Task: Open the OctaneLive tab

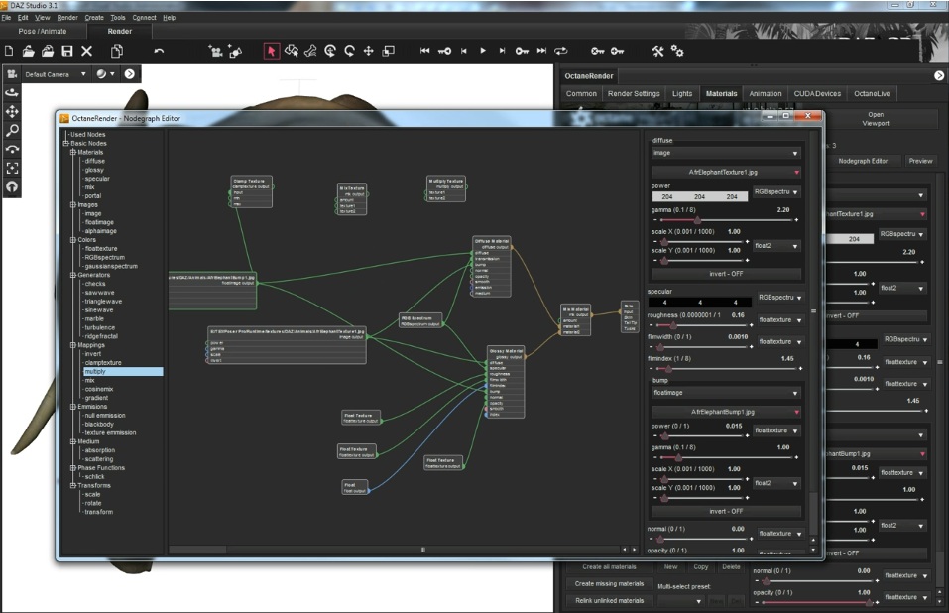Action: pos(872,94)
